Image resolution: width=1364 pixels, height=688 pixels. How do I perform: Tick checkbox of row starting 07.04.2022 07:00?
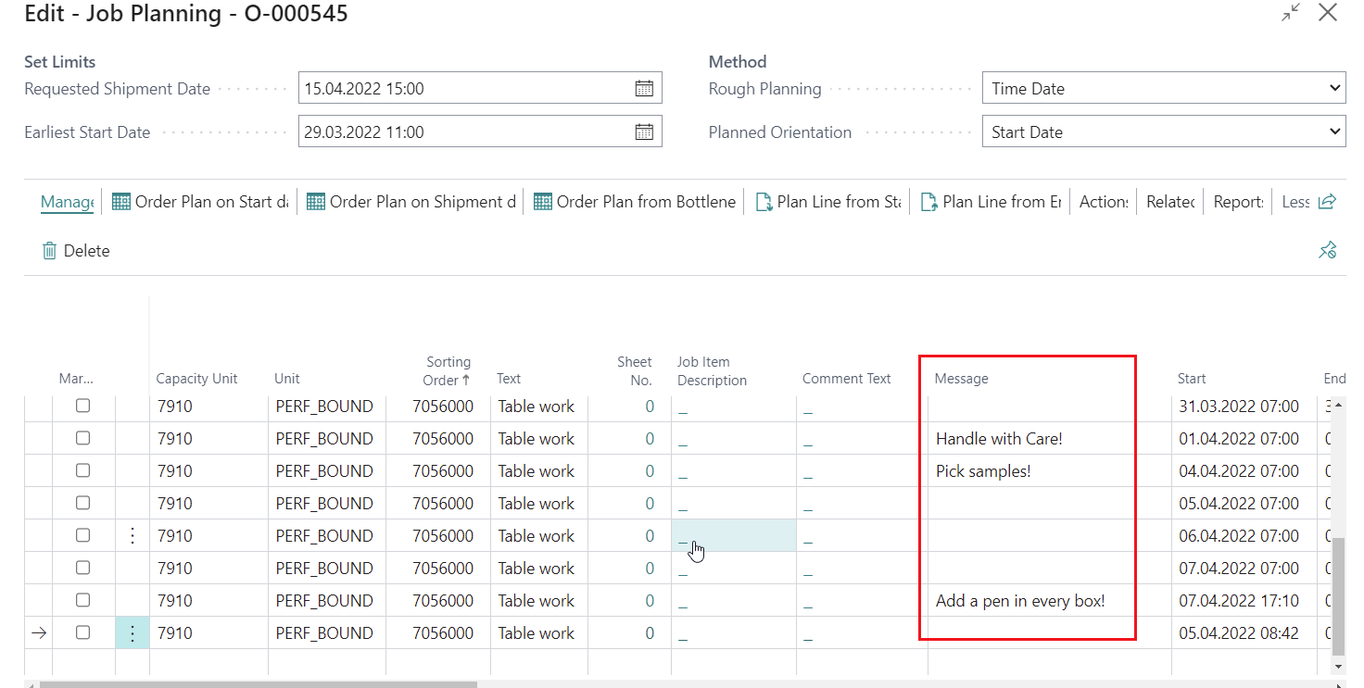(82, 568)
